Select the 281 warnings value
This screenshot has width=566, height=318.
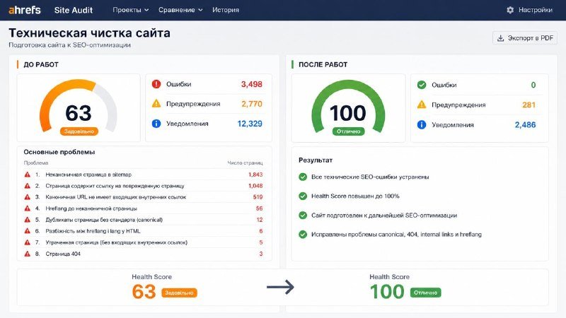(529, 105)
